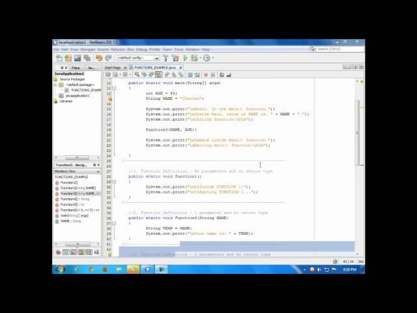Click the editor Shift Line Right icon
Viewport: 417px width, 313px height.
click(x=197, y=75)
